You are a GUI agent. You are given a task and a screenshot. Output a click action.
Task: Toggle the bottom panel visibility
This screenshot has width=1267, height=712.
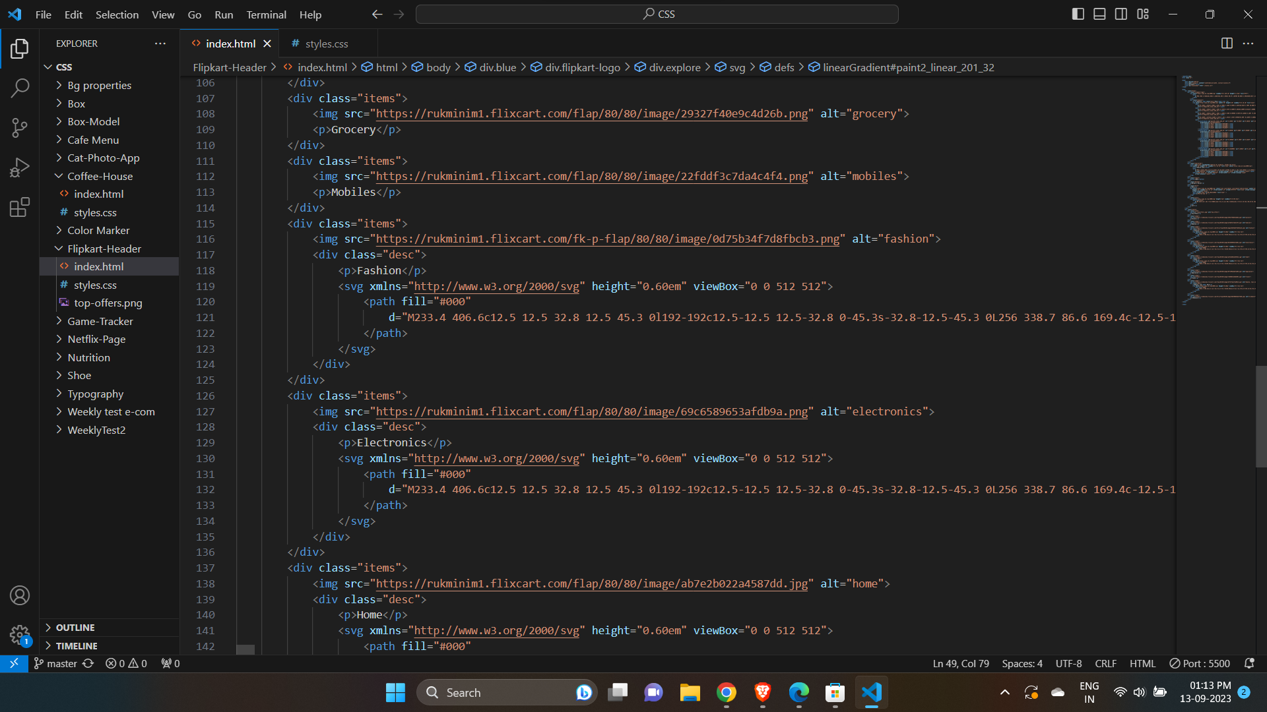pos(1099,13)
